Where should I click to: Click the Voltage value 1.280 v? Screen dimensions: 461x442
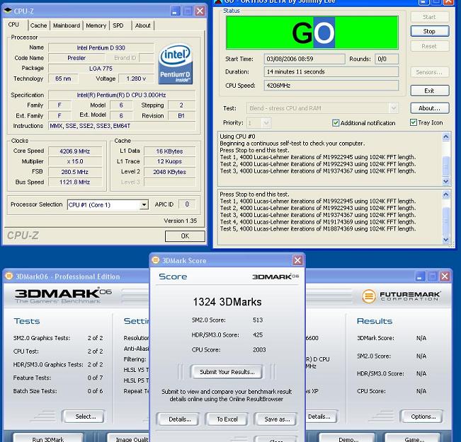(136, 78)
